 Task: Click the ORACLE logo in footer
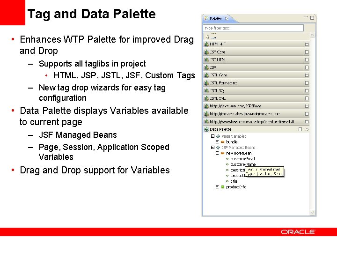coord(298,232)
